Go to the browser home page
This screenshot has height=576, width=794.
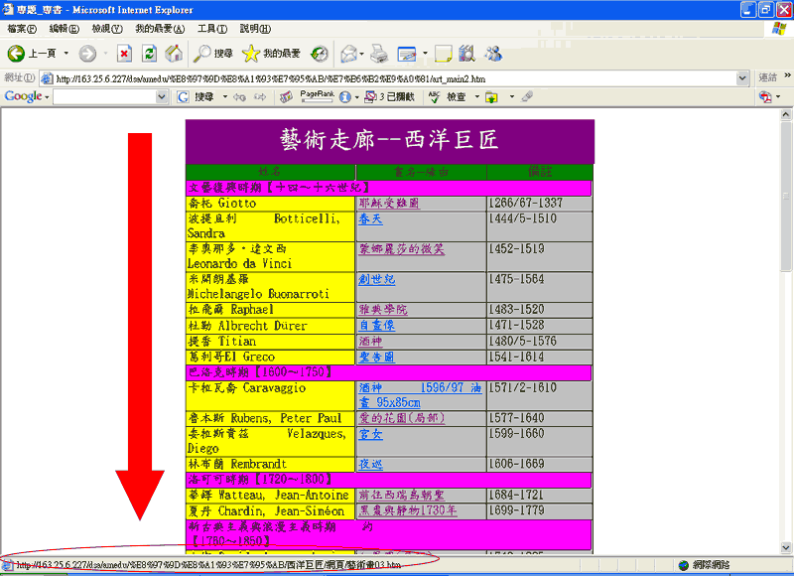[x=174, y=53]
